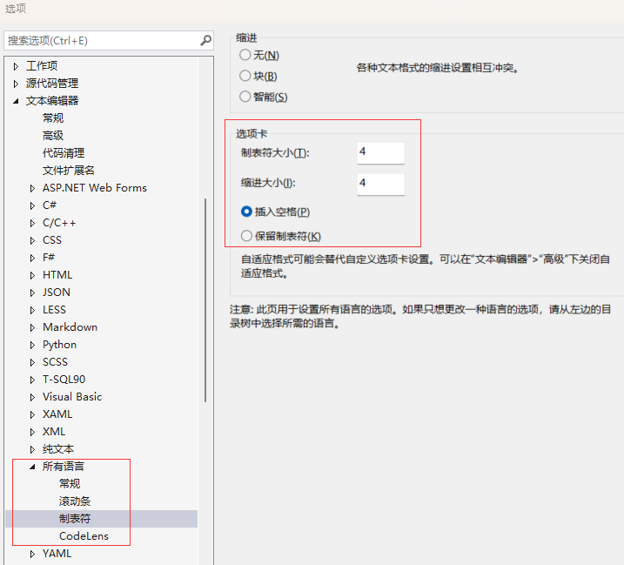
Task: Choose the 保留制表符(K) radio option
Action: pyautogui.click(x=246, y=236)
